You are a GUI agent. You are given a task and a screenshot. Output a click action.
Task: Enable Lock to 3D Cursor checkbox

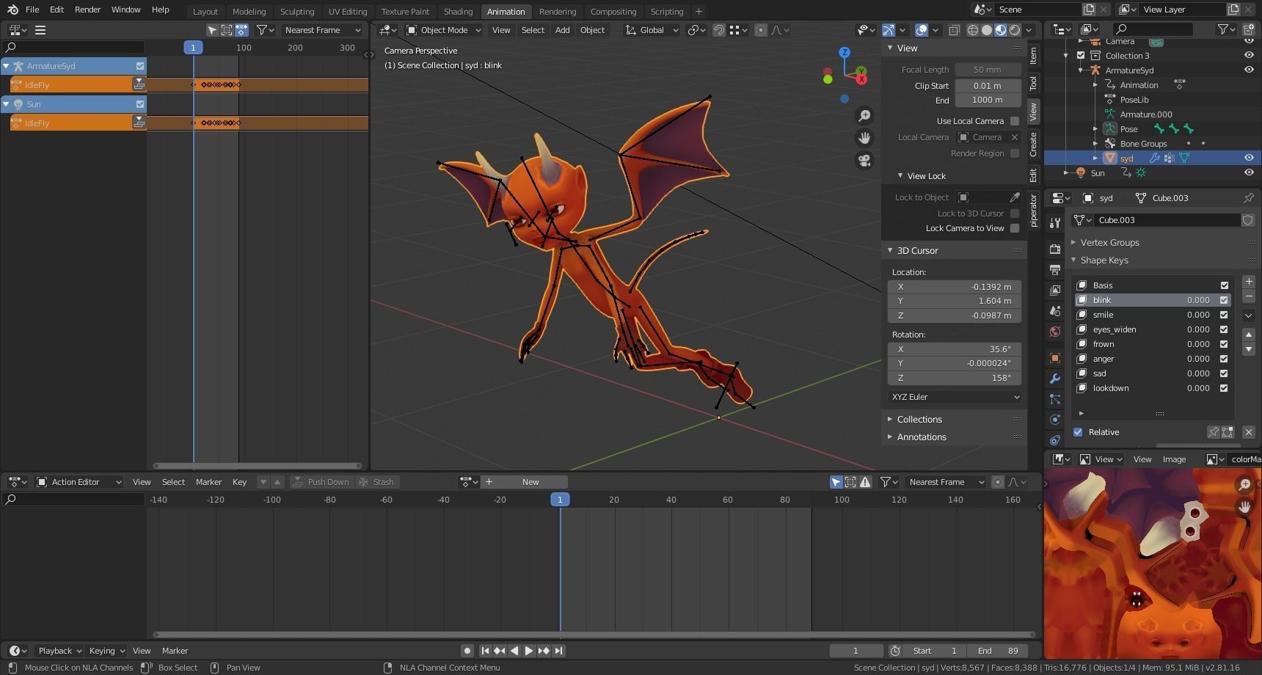[1015, 214]
